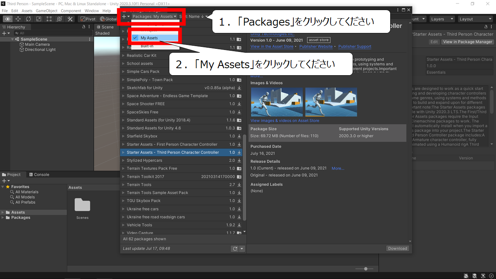Click download icon for Vehicle Tools

click(239, 225)
